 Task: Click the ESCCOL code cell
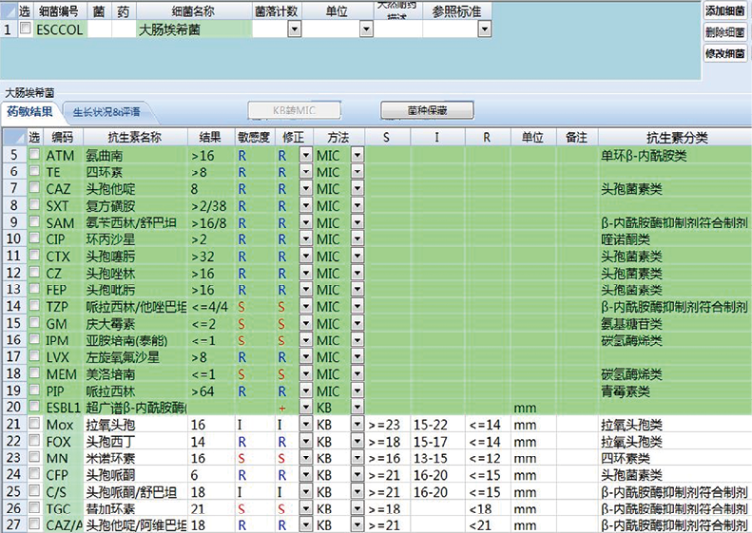click(60, 29)
